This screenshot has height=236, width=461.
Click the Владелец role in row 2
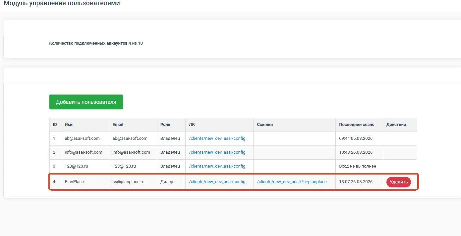point(170,152)
